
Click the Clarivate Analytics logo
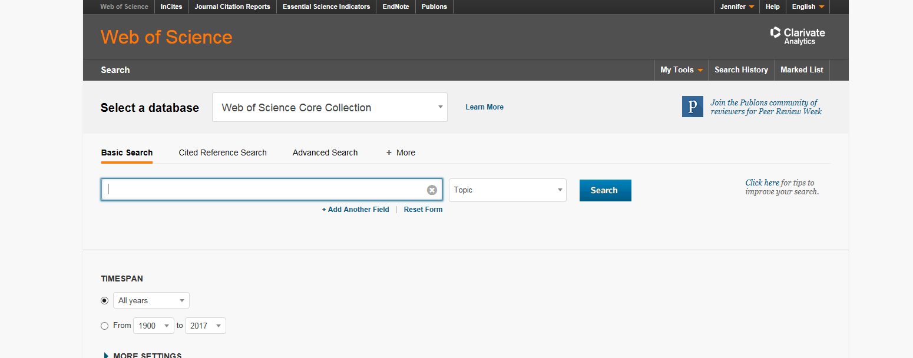(798, 36)
